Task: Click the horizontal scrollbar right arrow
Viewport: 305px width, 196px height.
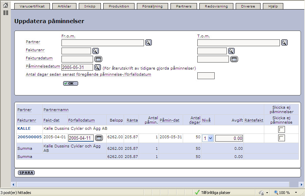Action: tap(301, 184)
